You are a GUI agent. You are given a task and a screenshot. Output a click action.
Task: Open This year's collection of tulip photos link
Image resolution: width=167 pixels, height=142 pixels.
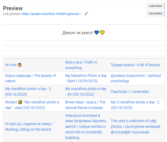[135, 126]
